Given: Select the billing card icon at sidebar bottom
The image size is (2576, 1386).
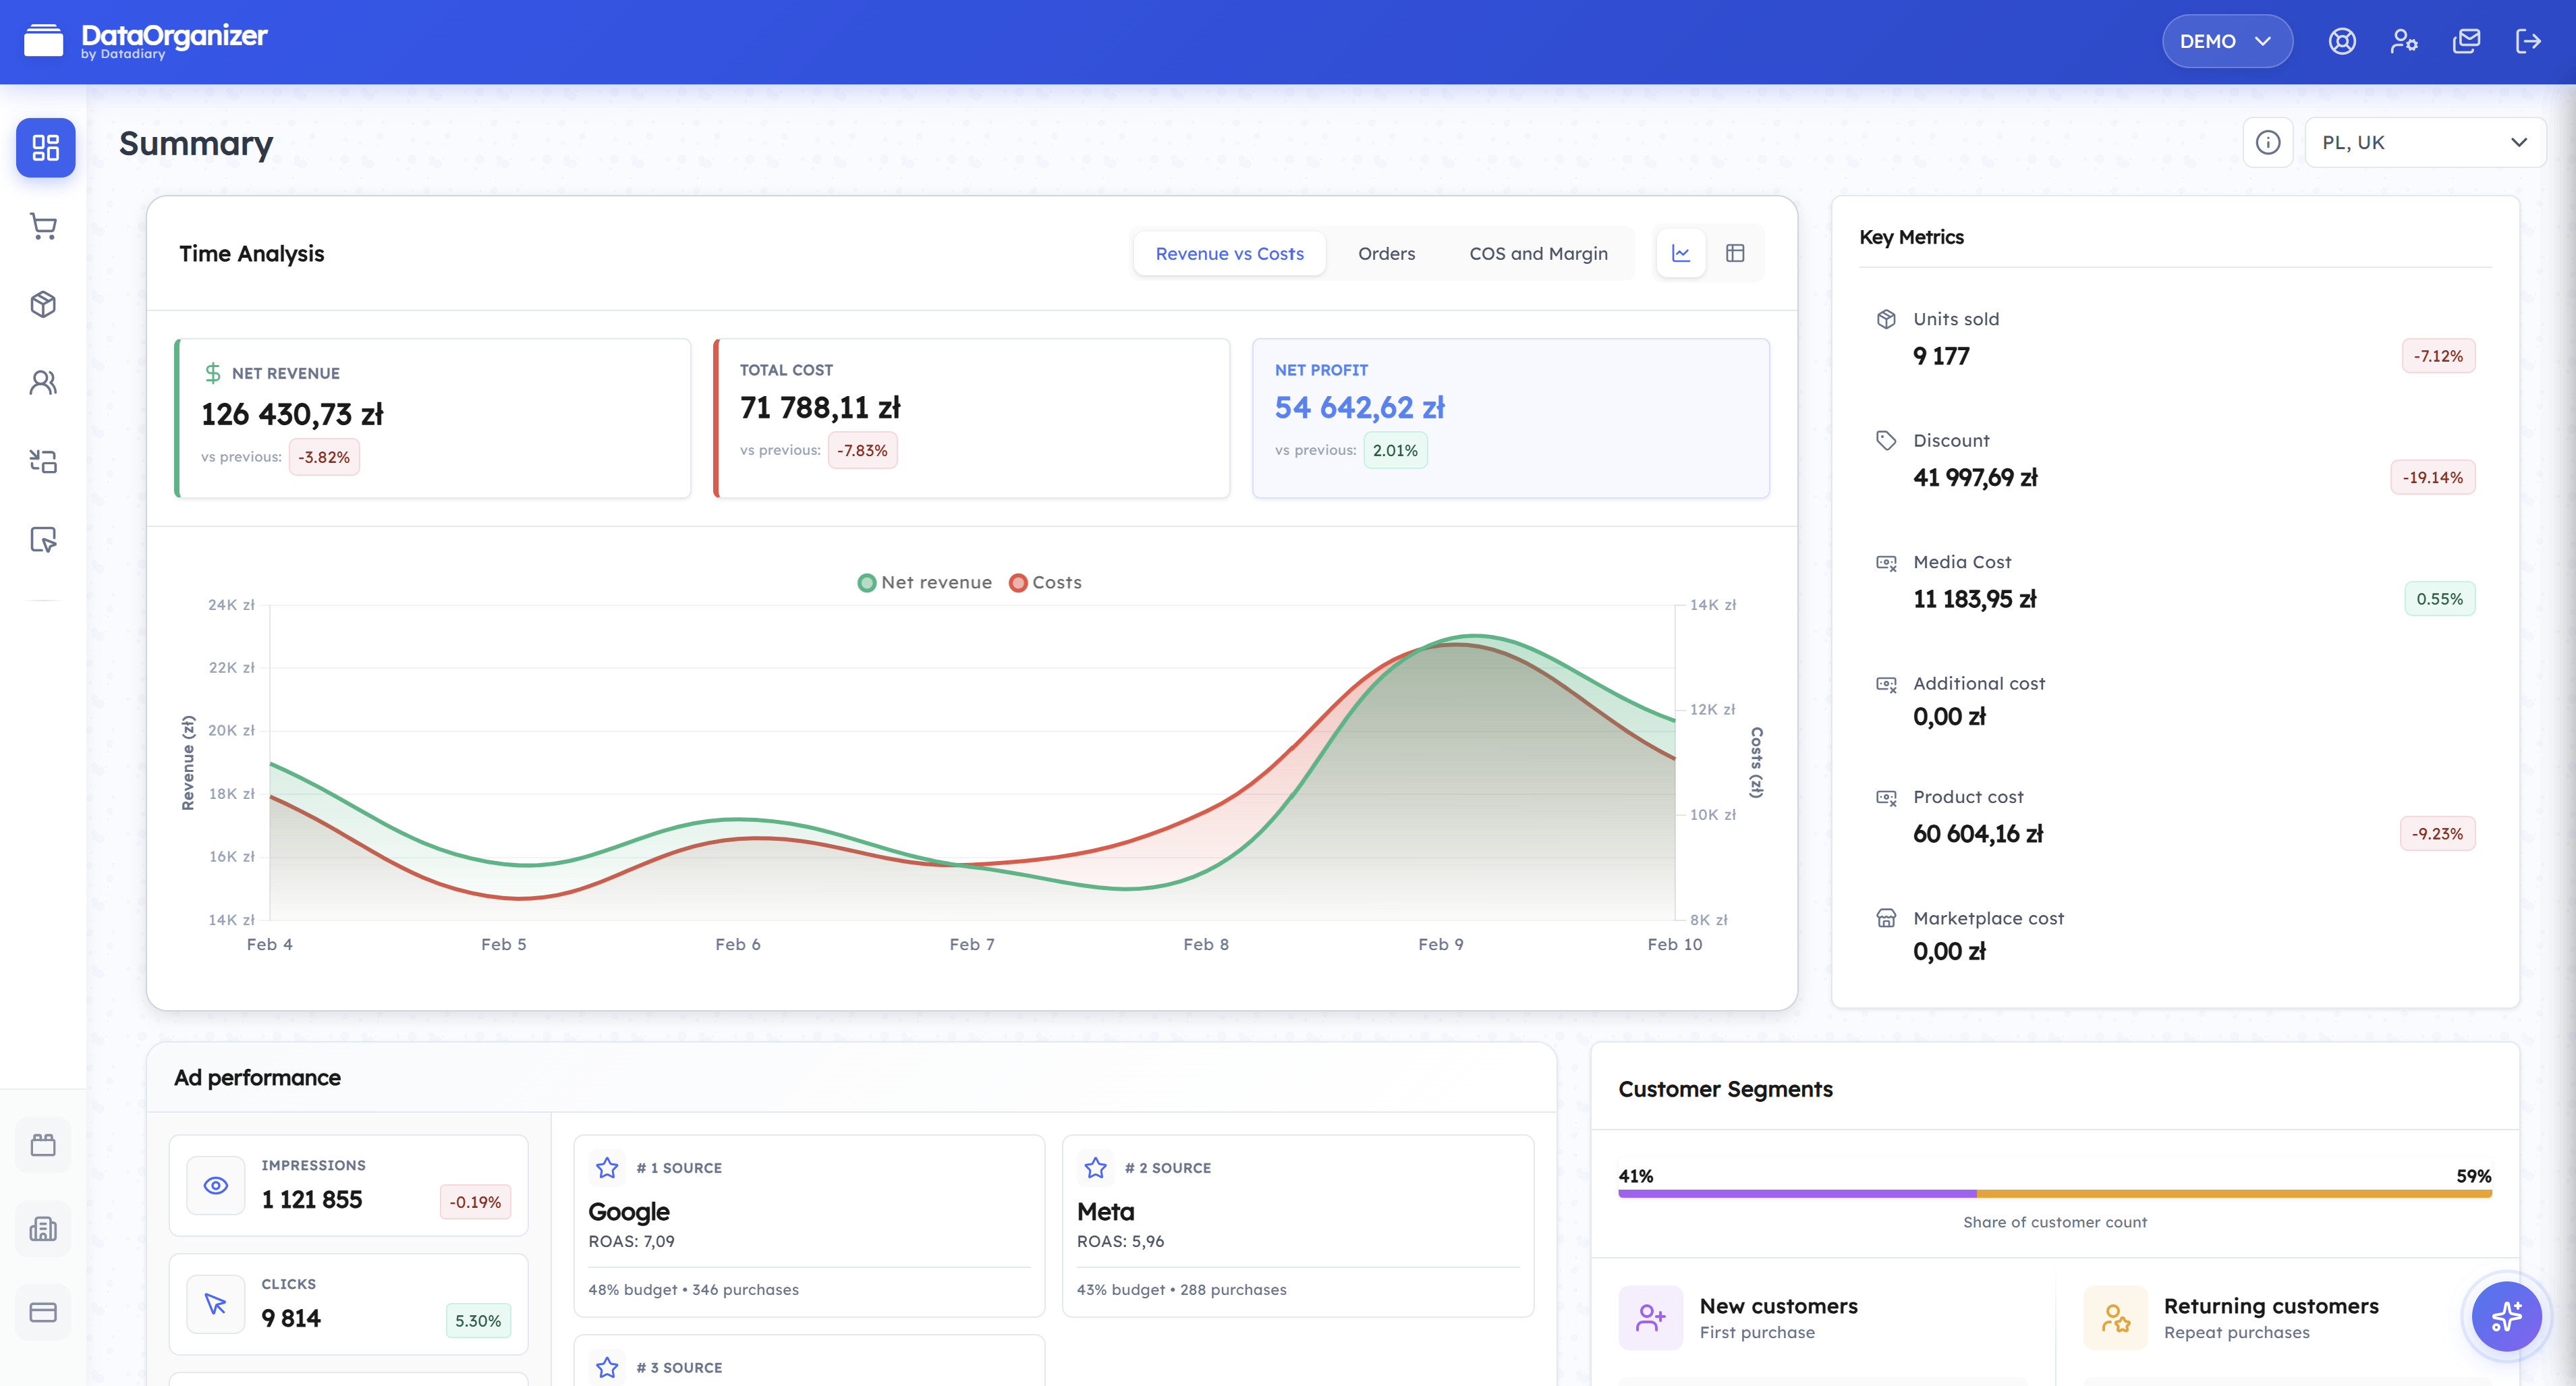Looking at the screenshot, I should coord(44,1311).
